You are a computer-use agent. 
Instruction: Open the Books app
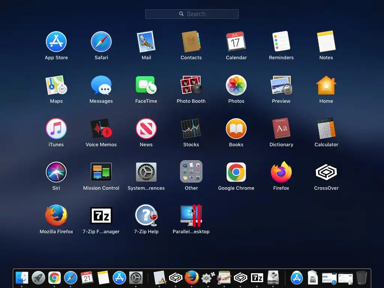[236, 129]
